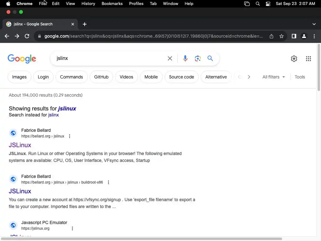Click the About 194,000 results text
The height and width of the screenshot is (241, 321).
[46, 95]
